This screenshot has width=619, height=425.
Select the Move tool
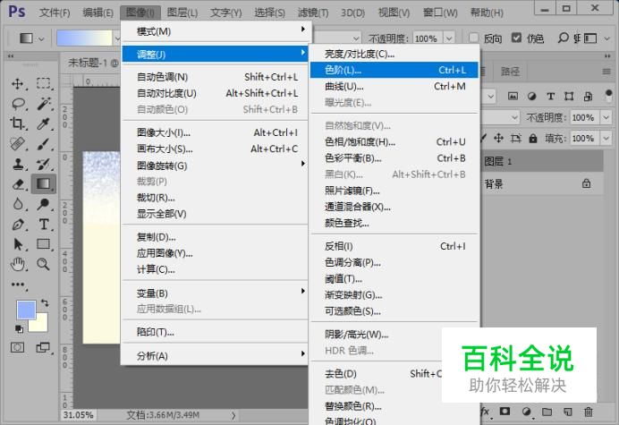tap(18, 83)
